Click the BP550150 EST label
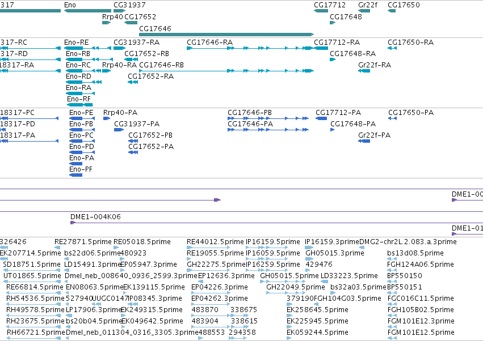The height and width of the screenshot is (341, 483). coord(405,276)
